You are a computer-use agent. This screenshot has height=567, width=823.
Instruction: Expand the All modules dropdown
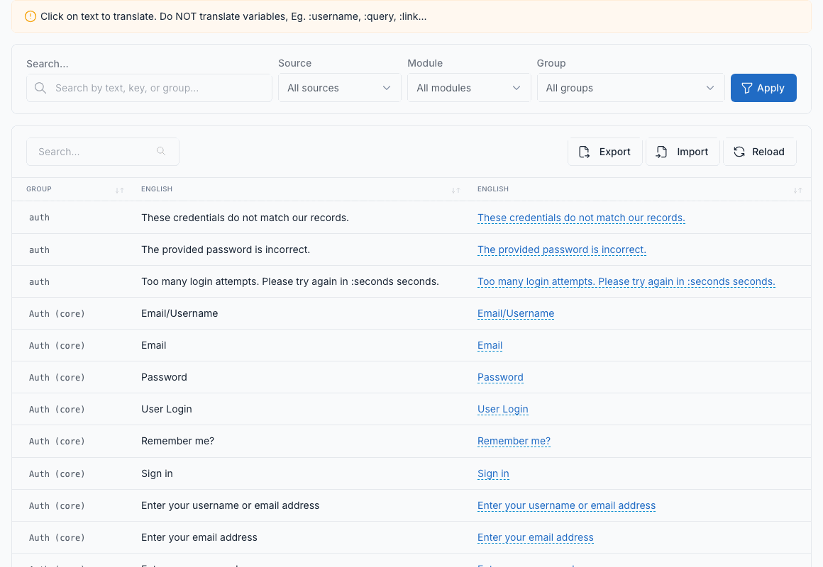(x=469, y=88)
